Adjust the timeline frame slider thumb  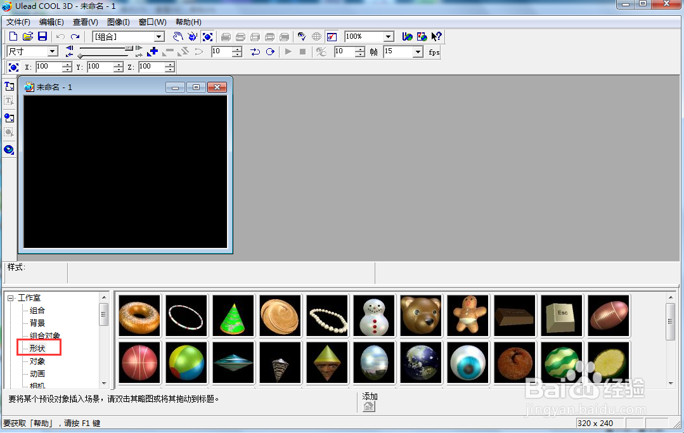pos(129,48)
